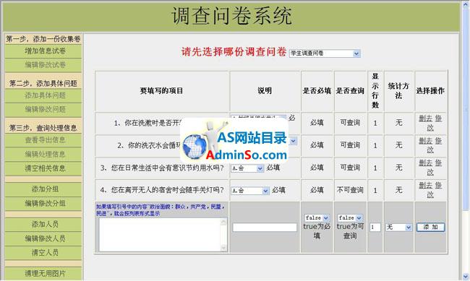Open A.会 dropdown for question 3
The image size is (470, 281).
[x=247, y=168]
